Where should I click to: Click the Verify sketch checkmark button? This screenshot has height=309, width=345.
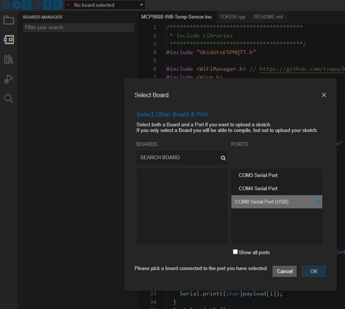click(6, 5)
